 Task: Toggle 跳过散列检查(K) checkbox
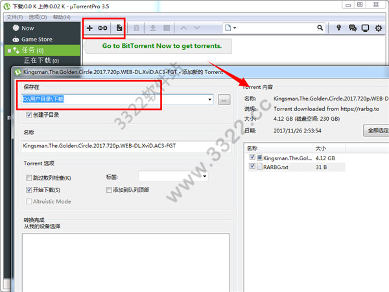coord(29,178)
